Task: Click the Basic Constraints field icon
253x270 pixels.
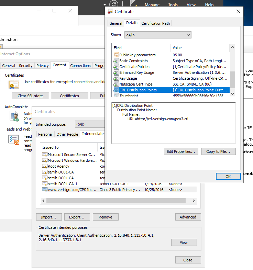Action: (x=116, y=61)
